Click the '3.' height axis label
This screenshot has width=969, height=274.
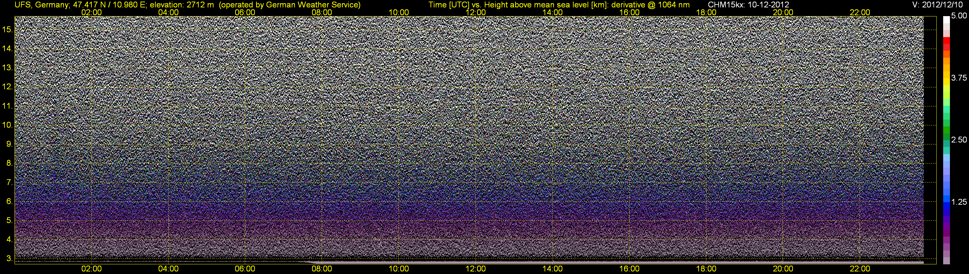pos(9,259)
